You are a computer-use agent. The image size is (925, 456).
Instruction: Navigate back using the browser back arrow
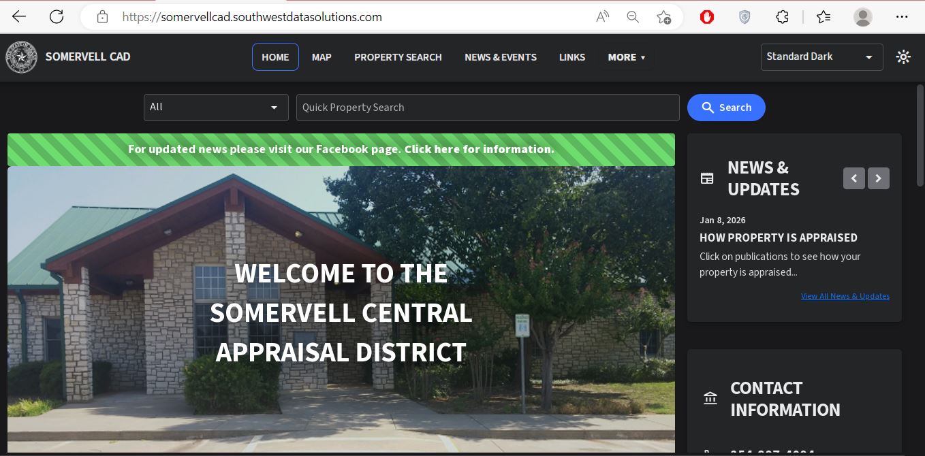point(18,17)
